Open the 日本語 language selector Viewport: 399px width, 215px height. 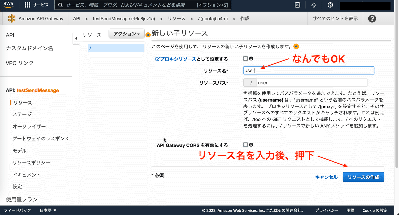48,210
